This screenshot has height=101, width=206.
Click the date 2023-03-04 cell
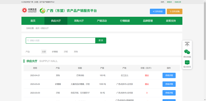click(35, 84)
